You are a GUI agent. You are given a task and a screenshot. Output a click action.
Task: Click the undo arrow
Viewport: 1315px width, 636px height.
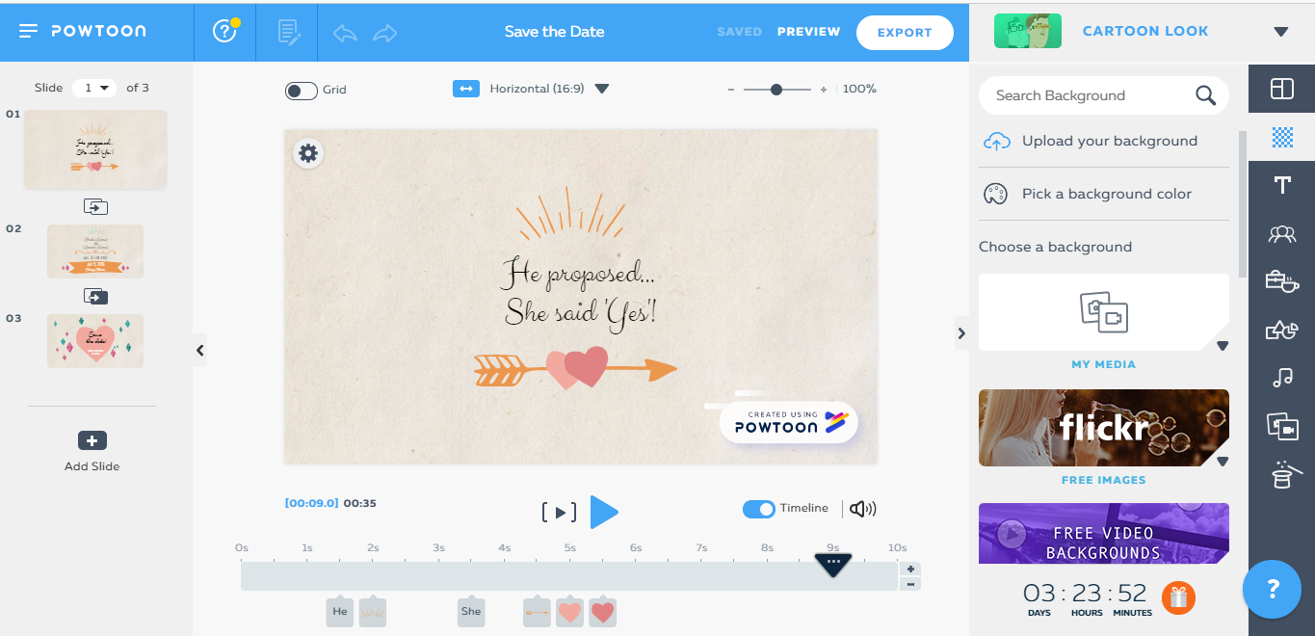point(345,33)
